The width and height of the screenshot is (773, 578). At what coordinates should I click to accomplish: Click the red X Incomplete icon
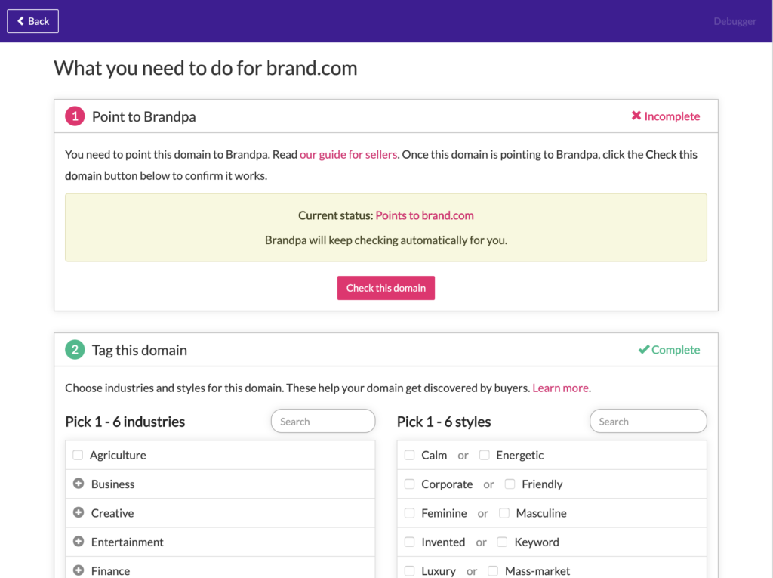pos(636,116)
